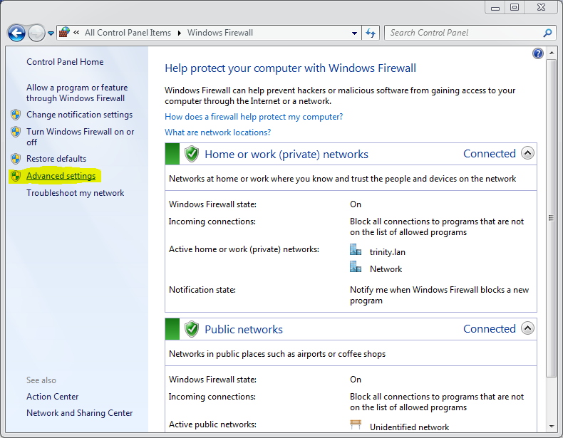The image size is (563, 438).
Task: Click Public networks heading
Action: tap(244, 329)
